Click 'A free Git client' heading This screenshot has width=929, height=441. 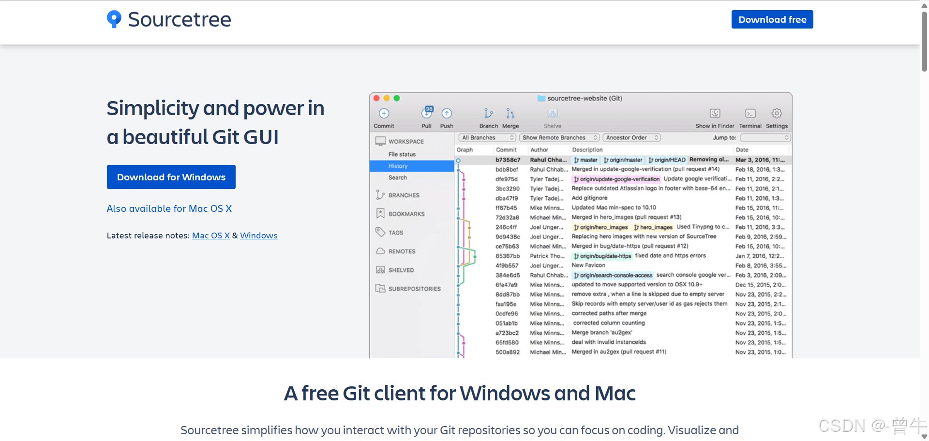460,394
